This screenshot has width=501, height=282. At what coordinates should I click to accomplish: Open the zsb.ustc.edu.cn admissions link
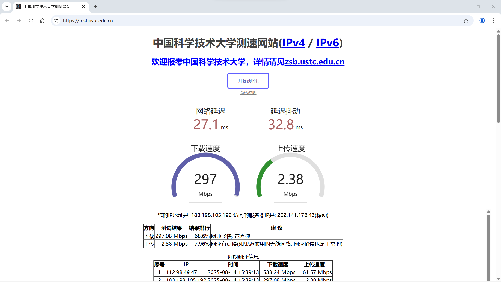(x=314, y=62)
